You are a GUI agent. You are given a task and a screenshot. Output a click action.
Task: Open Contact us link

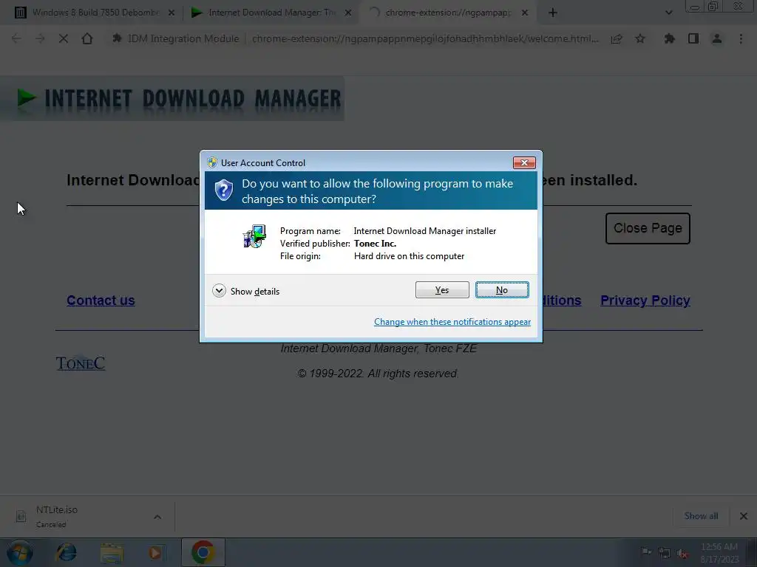(x=101, y=300)
